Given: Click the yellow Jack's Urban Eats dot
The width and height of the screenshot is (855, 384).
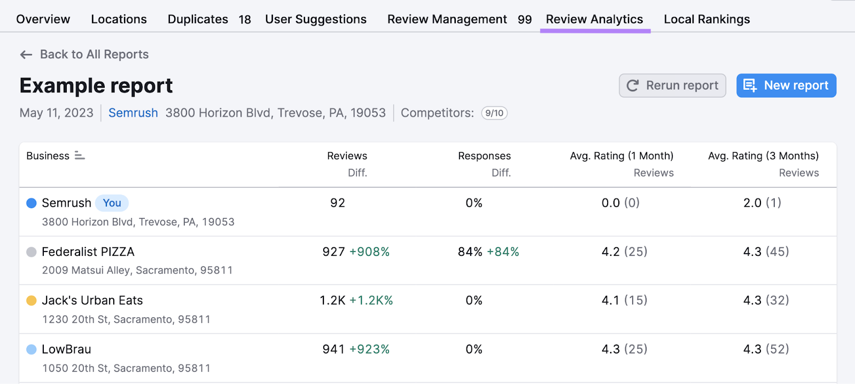Looking at the screenshot, I should point(32,301).
